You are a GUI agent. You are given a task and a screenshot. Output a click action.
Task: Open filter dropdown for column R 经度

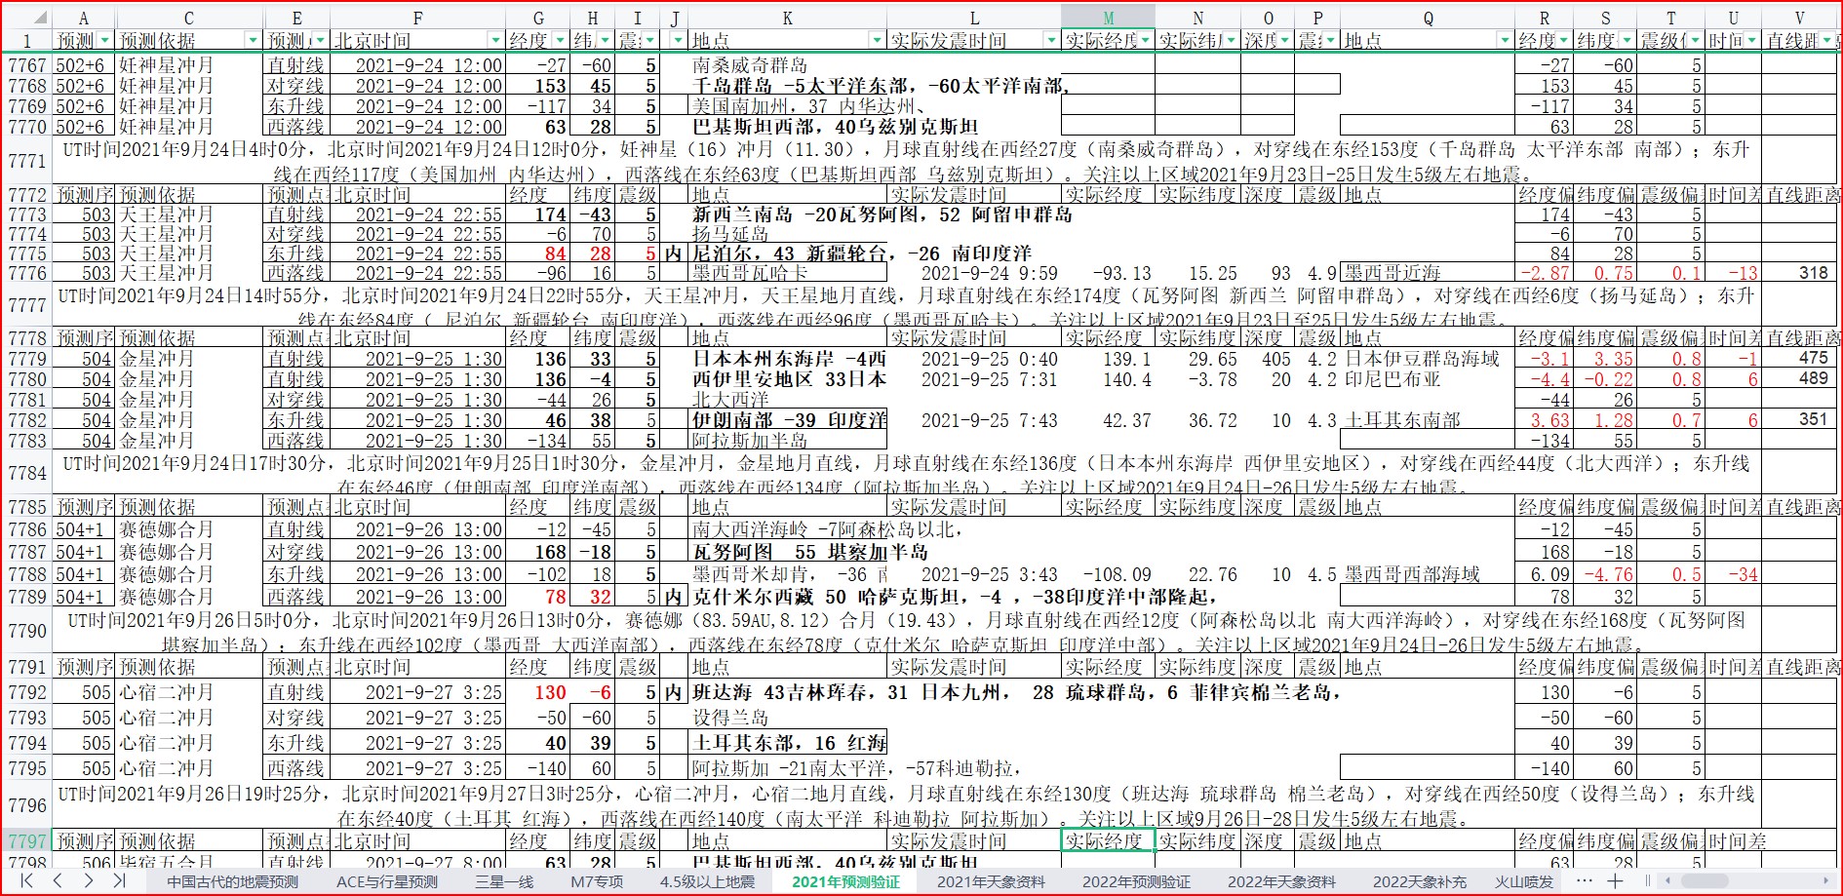pyautogui.click(x=1564, y=40)
